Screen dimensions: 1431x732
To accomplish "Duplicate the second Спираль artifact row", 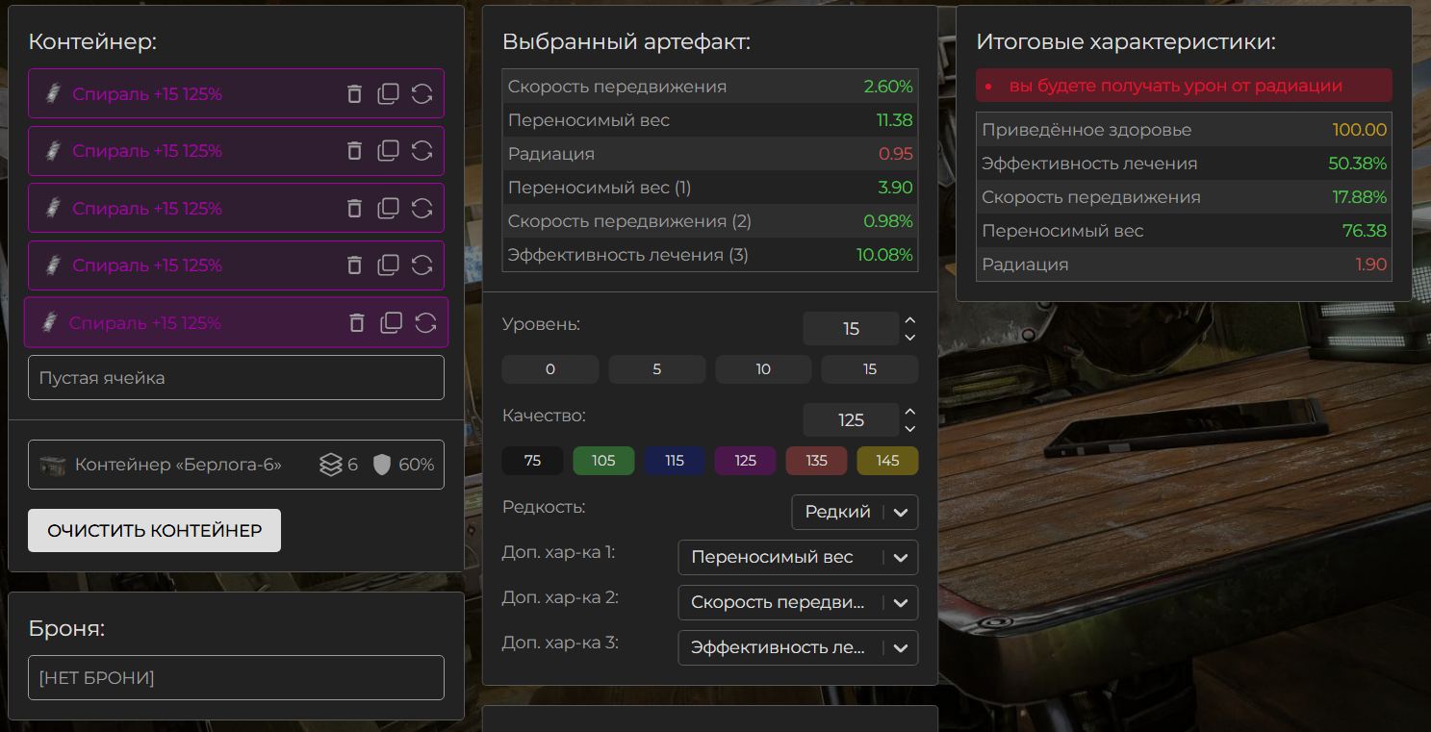I will pos(388,151).
